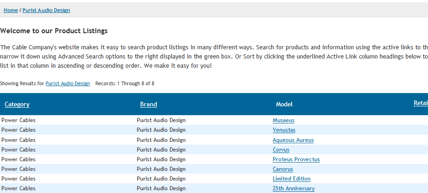The image size is (428, 193).
Task: Click Power Cables cell in 25th Anniversary row
Action: coord(18,188)
